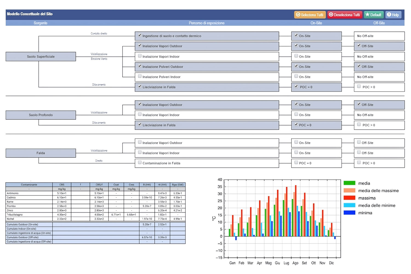Click the red 'massima' legend swatch
The width and height of the screenshot is (411, 274).
tap(349, 198)
